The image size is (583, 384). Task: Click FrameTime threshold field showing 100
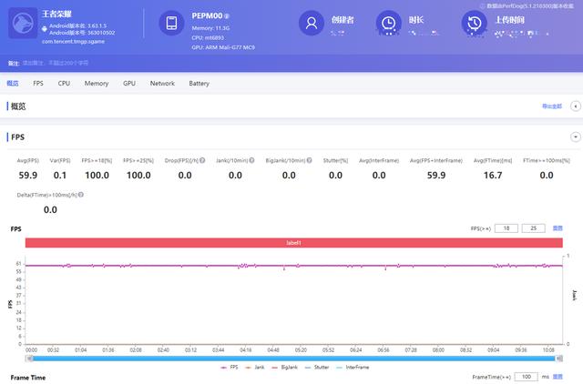[527, 377]
